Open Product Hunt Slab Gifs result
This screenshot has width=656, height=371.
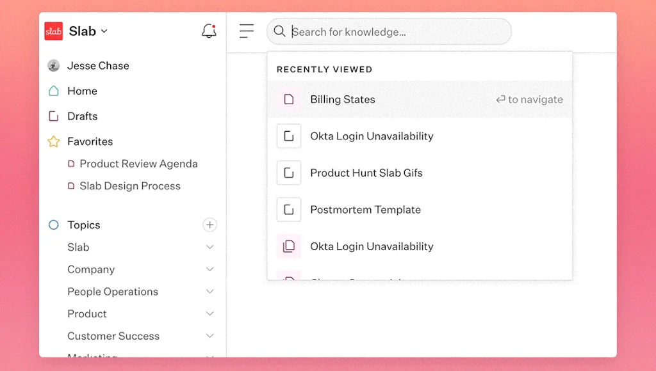pyautogui.click(x=366, y=173)
